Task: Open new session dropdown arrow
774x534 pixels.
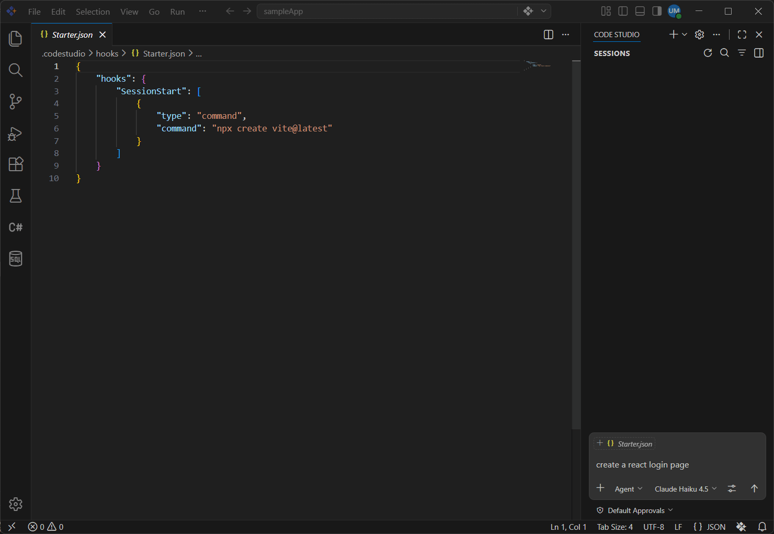Action: pos(685,35)
